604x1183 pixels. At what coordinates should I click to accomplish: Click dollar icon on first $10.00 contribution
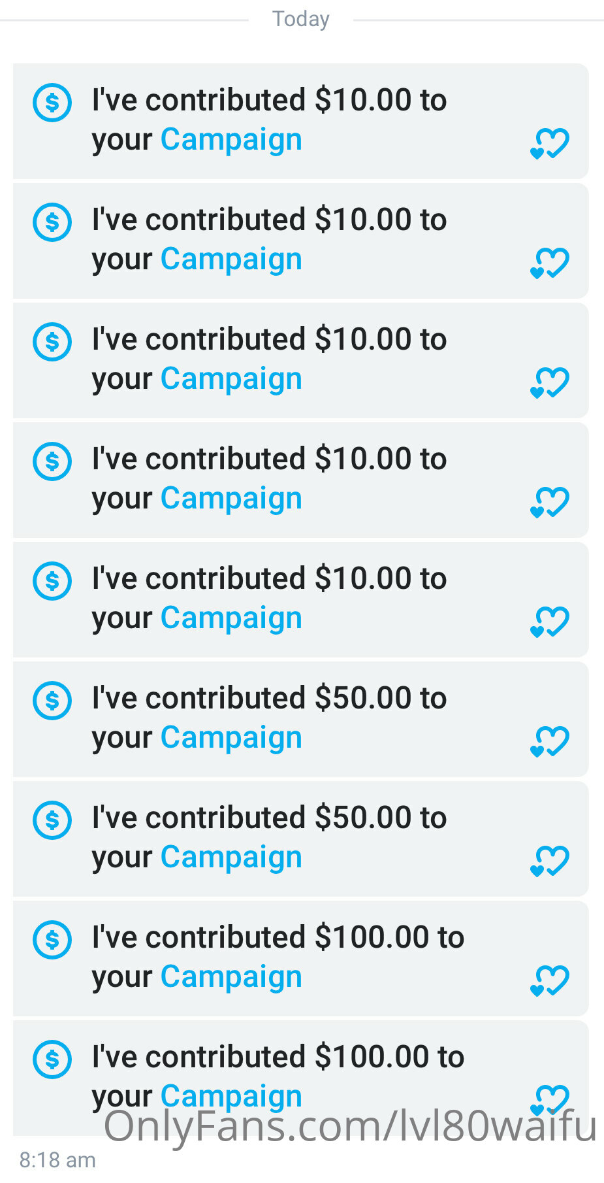click(x=52, y=103)
